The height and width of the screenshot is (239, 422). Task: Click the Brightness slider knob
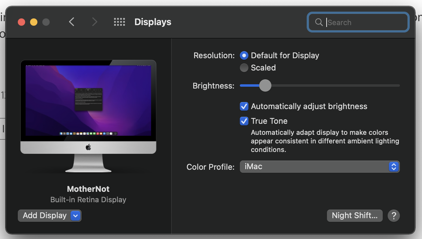[x=265, y=85]
